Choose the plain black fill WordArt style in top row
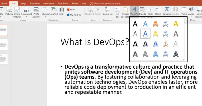This screenshot has width=202, height=106. (135, 24)
